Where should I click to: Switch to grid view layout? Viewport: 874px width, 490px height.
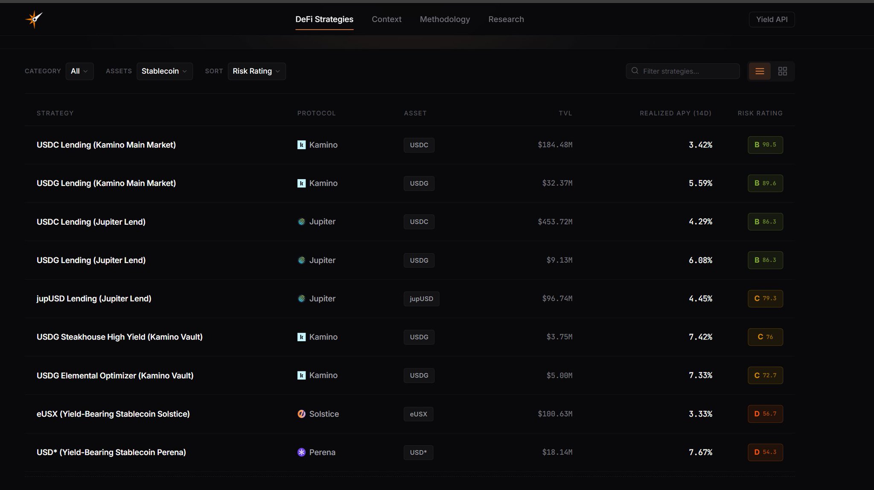click(782, 71)
